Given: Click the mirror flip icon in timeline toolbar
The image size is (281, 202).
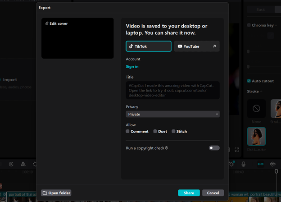Looking at the screenshot, I should [x=23, y=164].
